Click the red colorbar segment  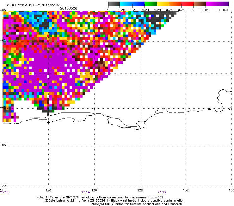(x=188, y=4)
